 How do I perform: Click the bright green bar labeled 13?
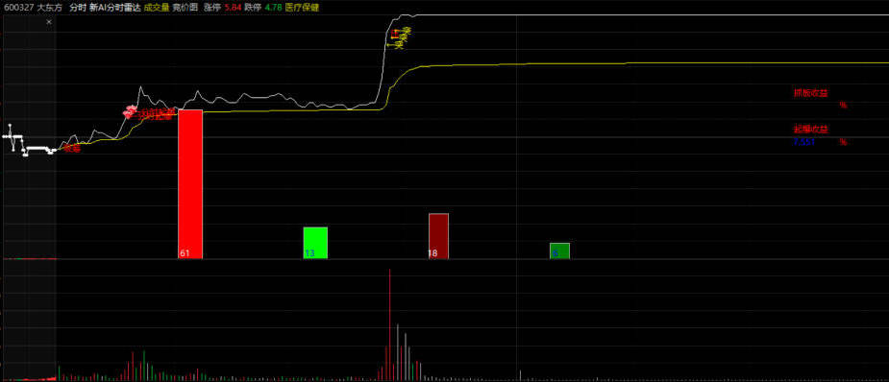315,243
